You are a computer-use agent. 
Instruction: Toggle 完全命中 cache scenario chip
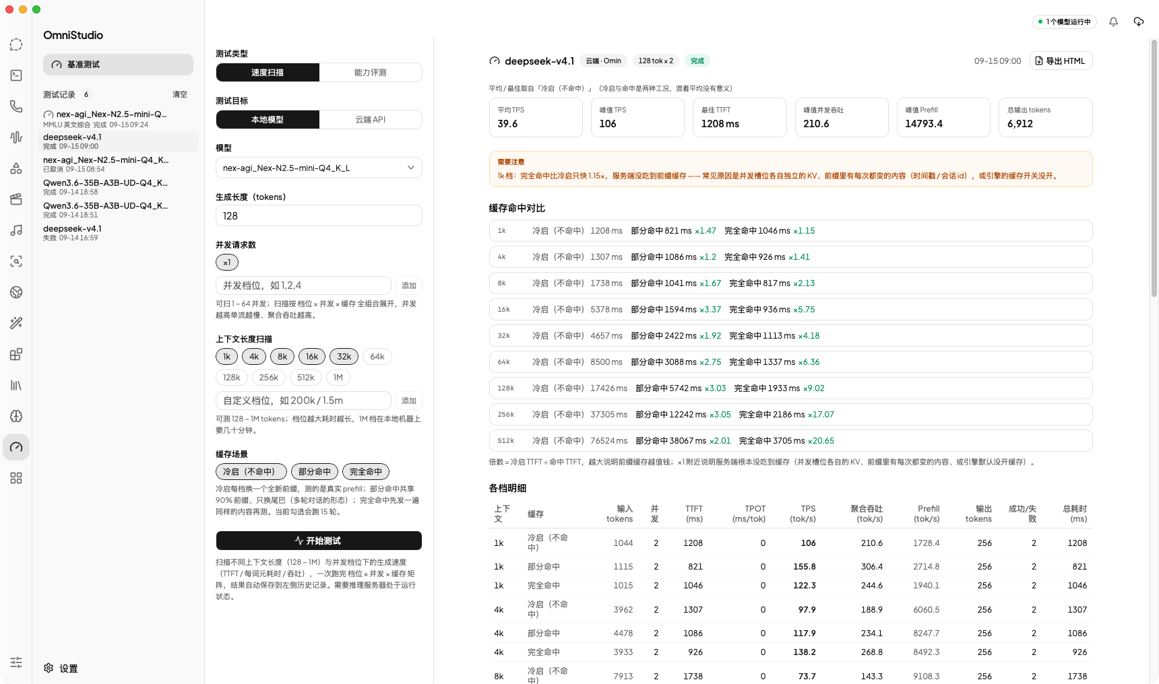pyautogui.click(x=366, y=472)
